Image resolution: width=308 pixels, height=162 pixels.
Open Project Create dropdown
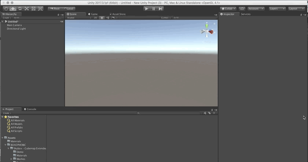point(7,113)
